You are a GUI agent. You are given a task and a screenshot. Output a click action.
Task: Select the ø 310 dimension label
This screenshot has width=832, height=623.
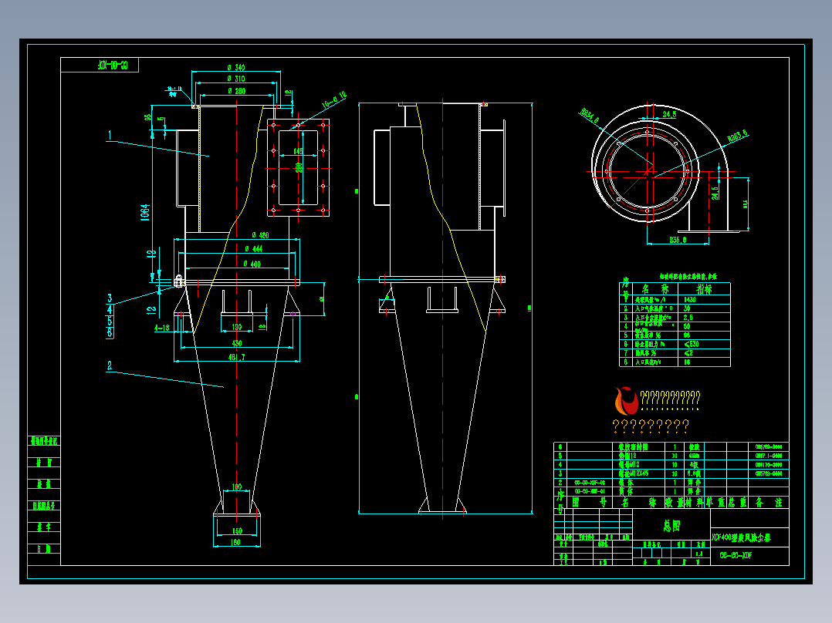click(236, 79)
